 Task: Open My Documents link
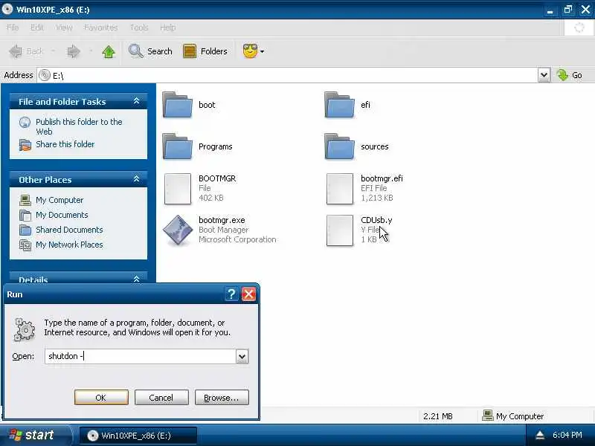[62, 215]
